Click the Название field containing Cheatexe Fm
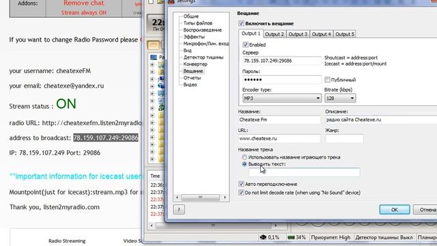This screenshot has height=246, width=437. click(x=279, y=120)
